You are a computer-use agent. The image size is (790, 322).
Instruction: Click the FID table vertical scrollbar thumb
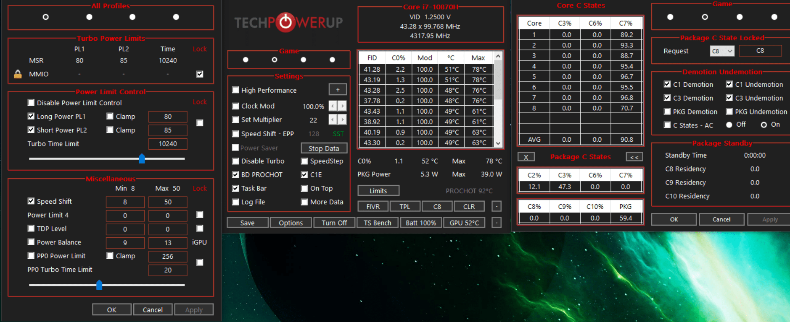click(x=498, y=80)
